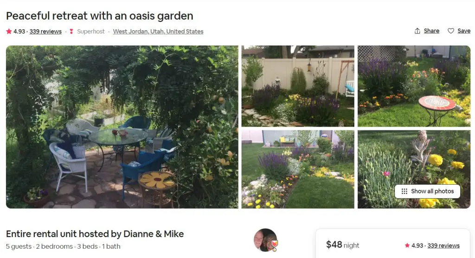Open West Jordan, Utah, United States location link
475x258 pixels.
coord(158,32)
